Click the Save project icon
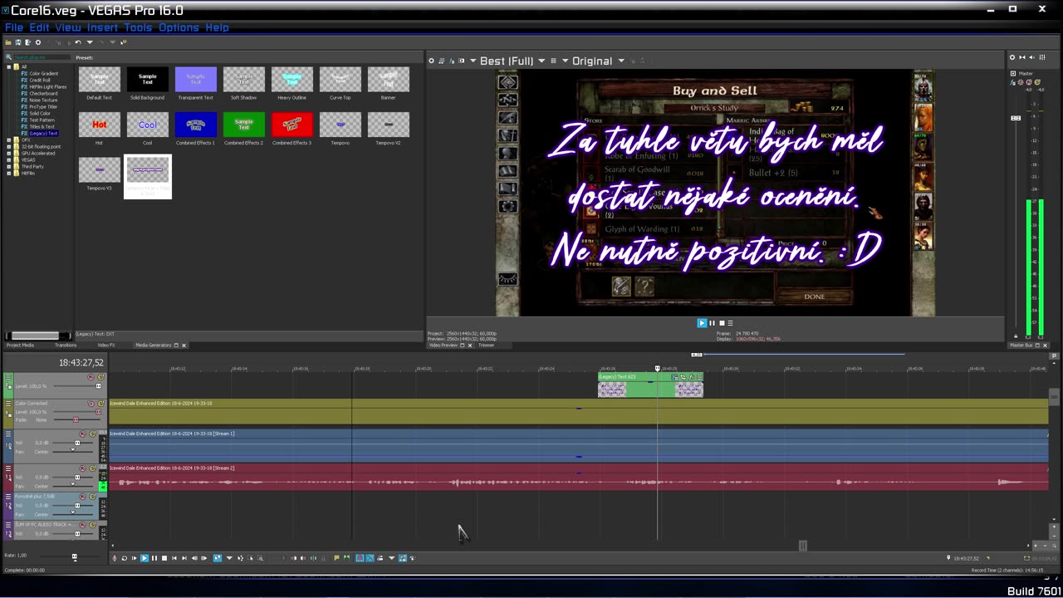 [18, 42]
